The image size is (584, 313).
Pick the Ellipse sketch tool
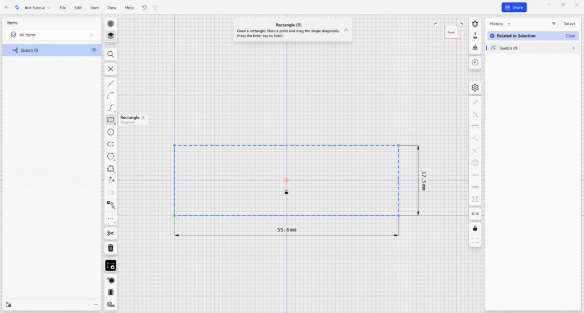111,144
